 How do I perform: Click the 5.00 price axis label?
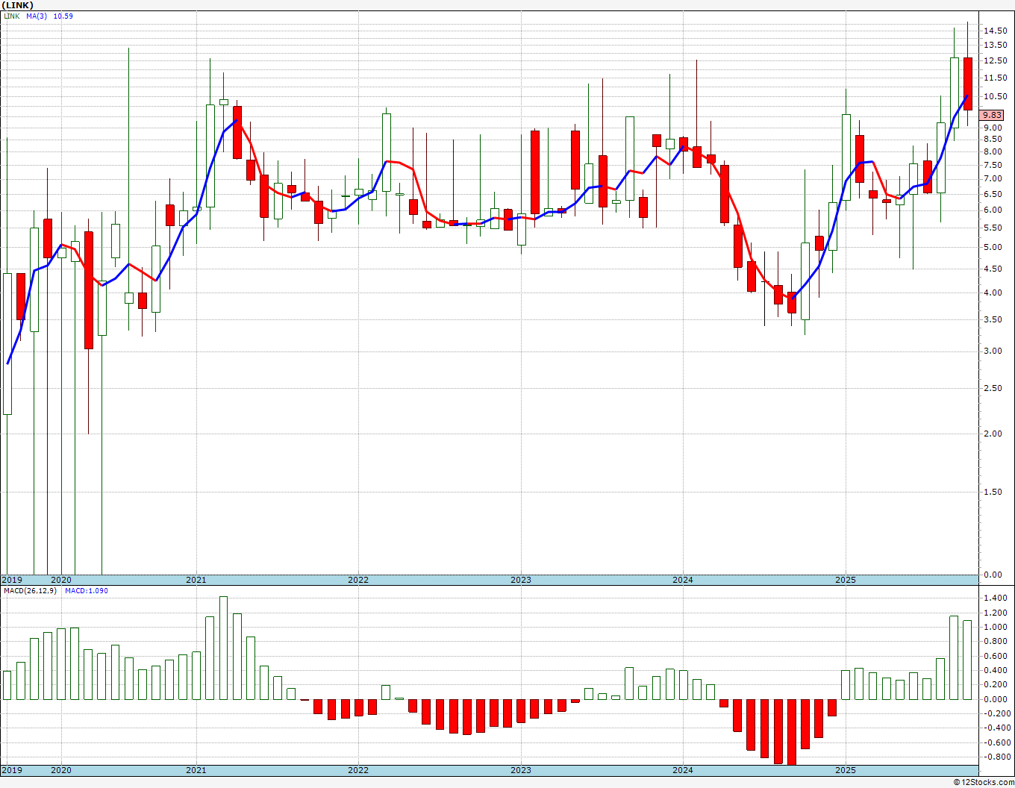(993, 247)
